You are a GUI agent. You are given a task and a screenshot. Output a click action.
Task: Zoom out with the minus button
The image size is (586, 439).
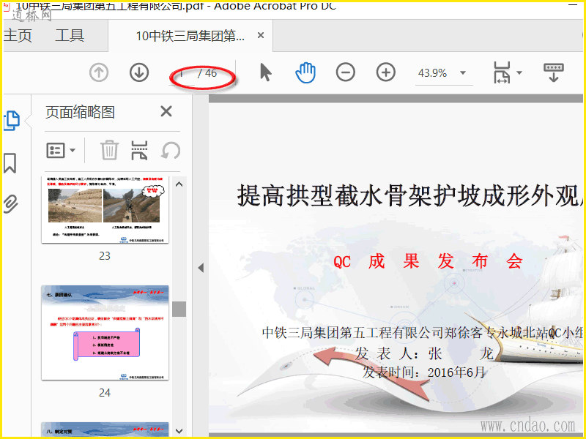345,72
